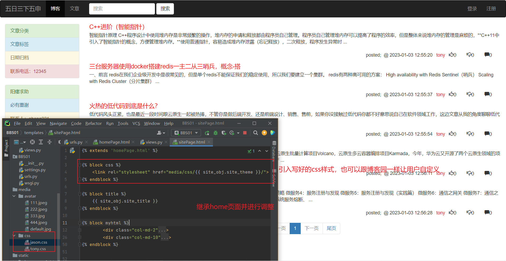Image resolution: width=506 pixels, height=261 pixels.
Task: Open the inspections checkmark widget
Action: pyautogui.click(x=251, y=151)
